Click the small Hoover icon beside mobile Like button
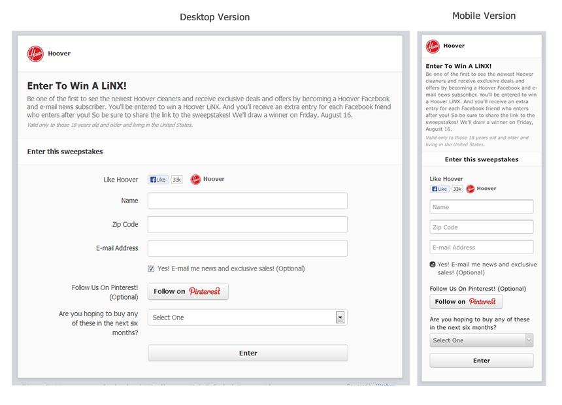This screenshot has height=405, width=562. (x=471, y=189)
